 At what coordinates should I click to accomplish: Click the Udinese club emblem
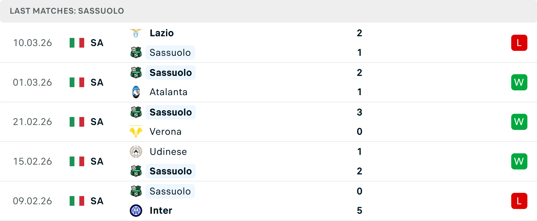tap(136, 152)
